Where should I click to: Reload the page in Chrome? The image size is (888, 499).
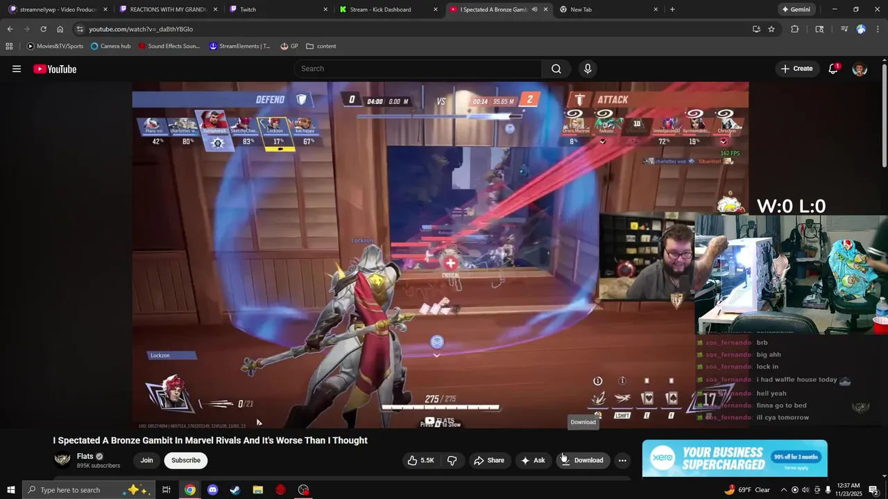[43, 29]
